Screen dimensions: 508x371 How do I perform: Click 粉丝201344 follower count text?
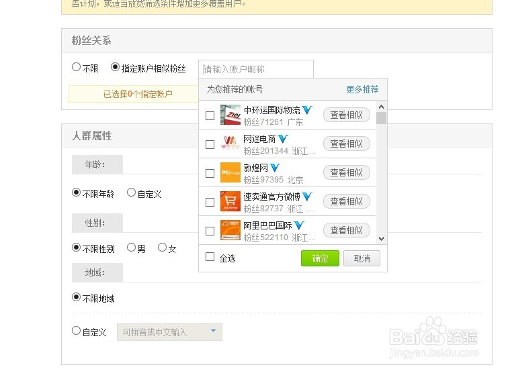point(265,151)
